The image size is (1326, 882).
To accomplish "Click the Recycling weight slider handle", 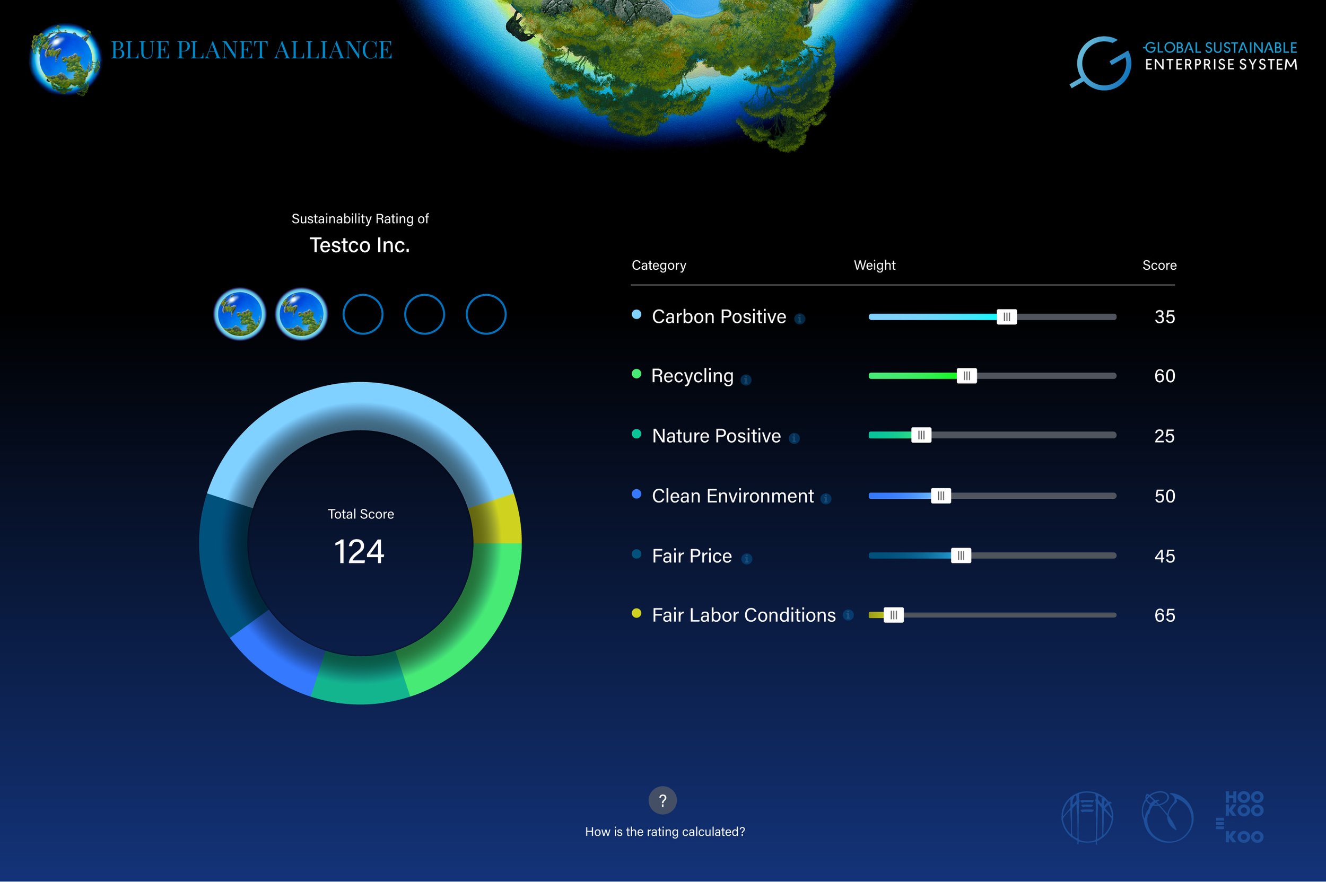I will pos(967,376).
